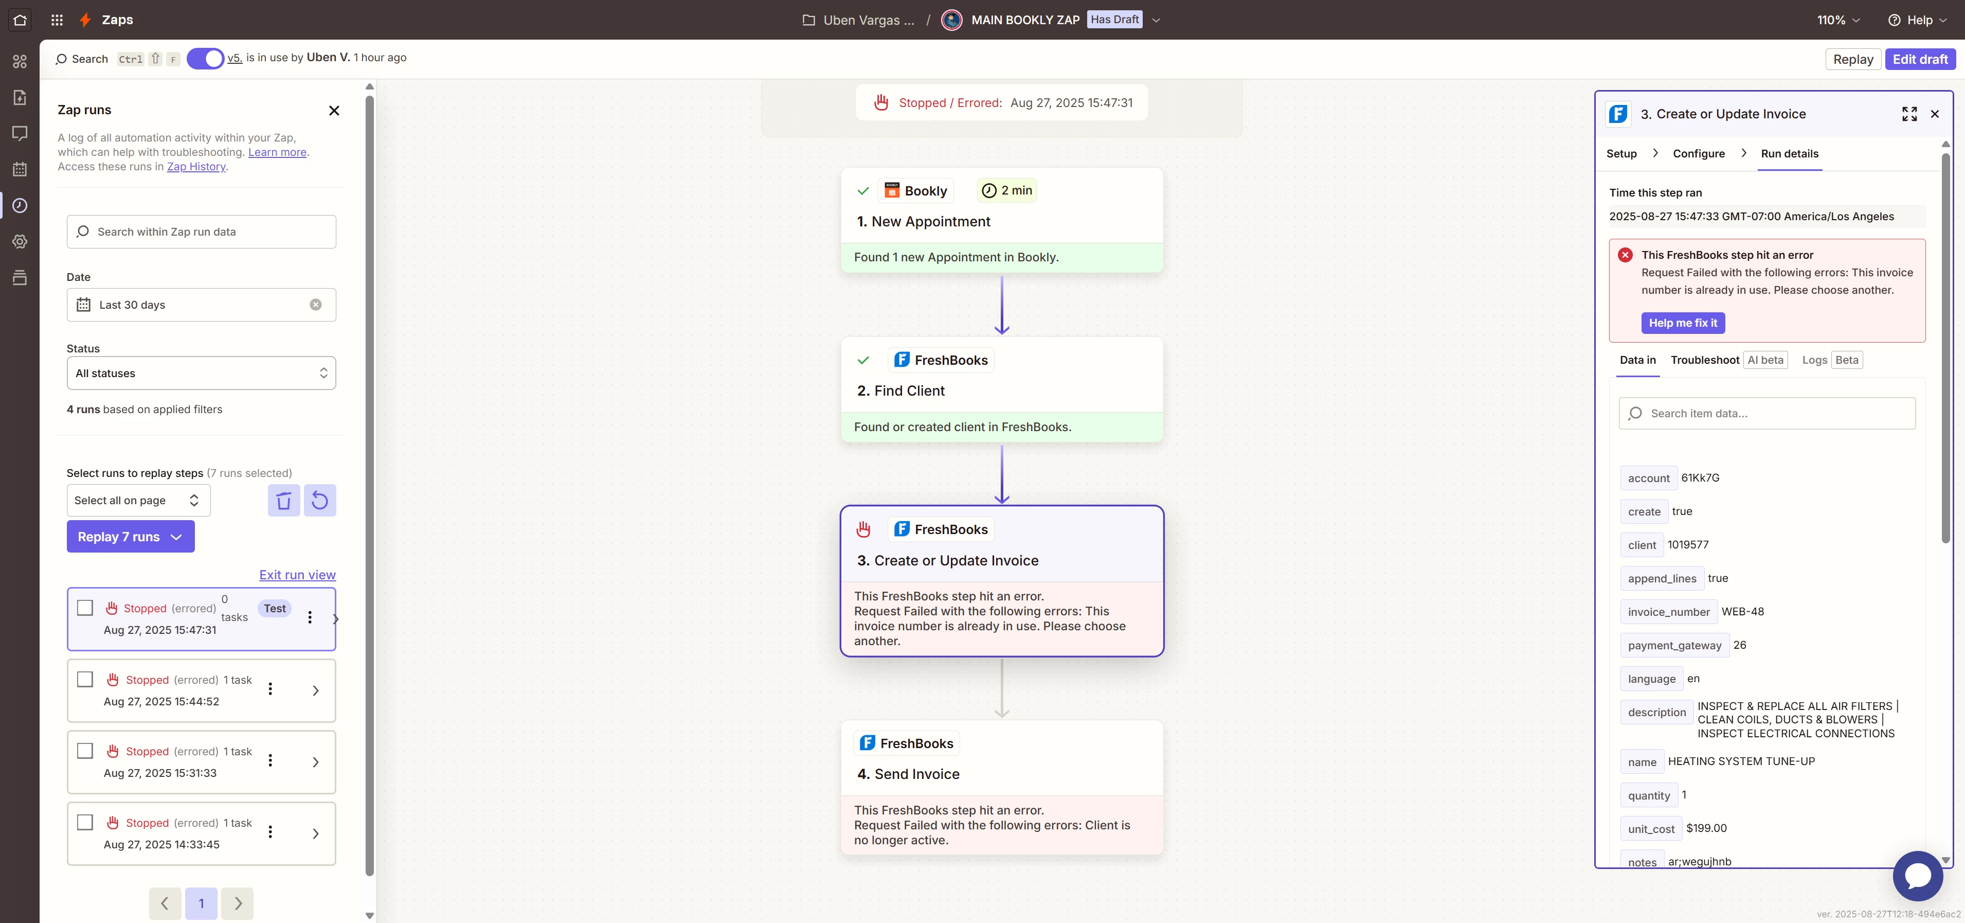1965x923 pixels.
Task: Select checkbox for 14:33:45 run
Action: pos(85,822)
